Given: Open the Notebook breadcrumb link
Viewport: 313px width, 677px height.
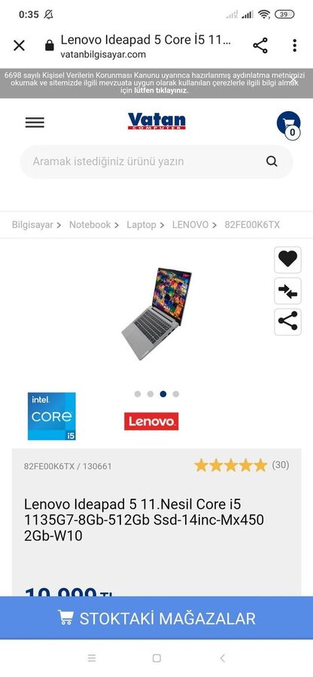Looking at the screenshot, I should [x=90, y=224].
